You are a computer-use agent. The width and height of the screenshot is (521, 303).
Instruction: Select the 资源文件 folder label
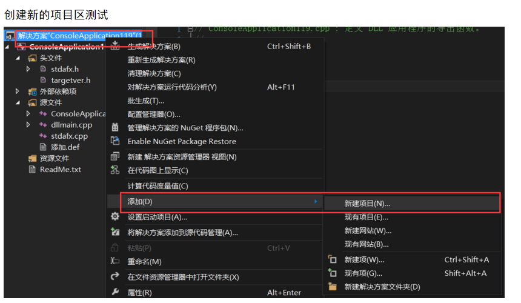[x=55, y=158]
